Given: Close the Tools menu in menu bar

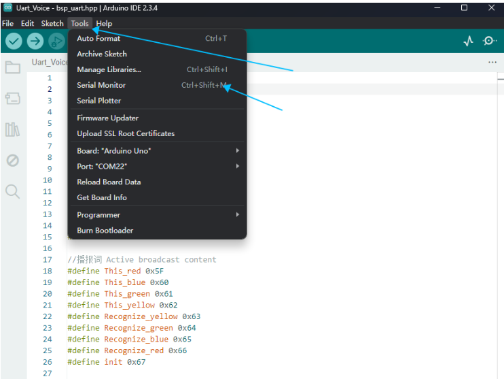Looking at the screenshot, I should (79, 24).
